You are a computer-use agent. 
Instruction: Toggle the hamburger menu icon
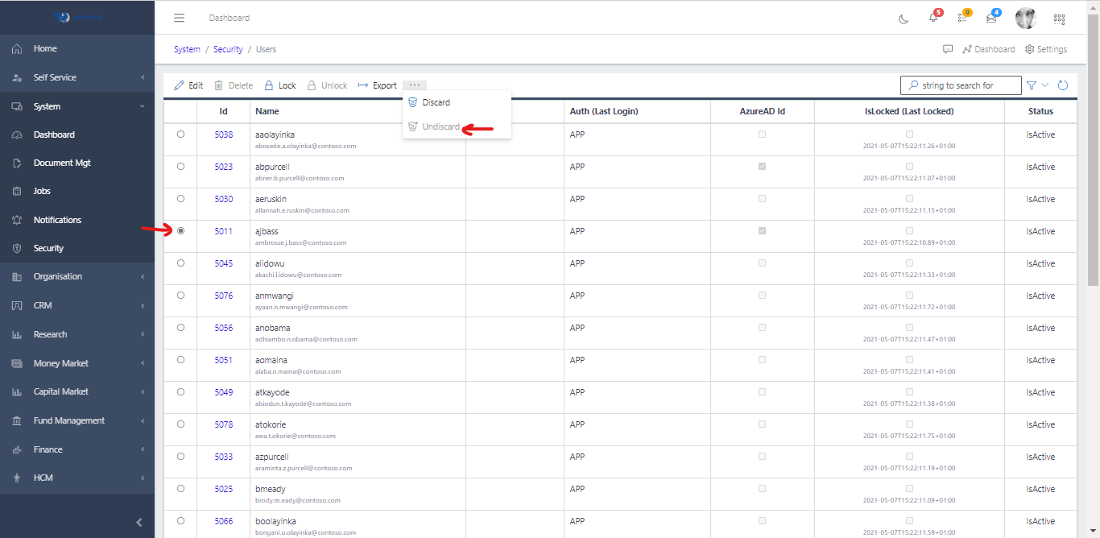coord(180,18)
